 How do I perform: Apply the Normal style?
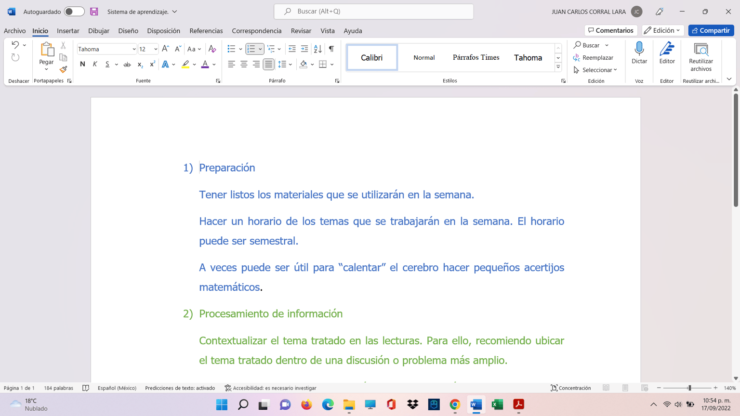[x=424, y=57]
